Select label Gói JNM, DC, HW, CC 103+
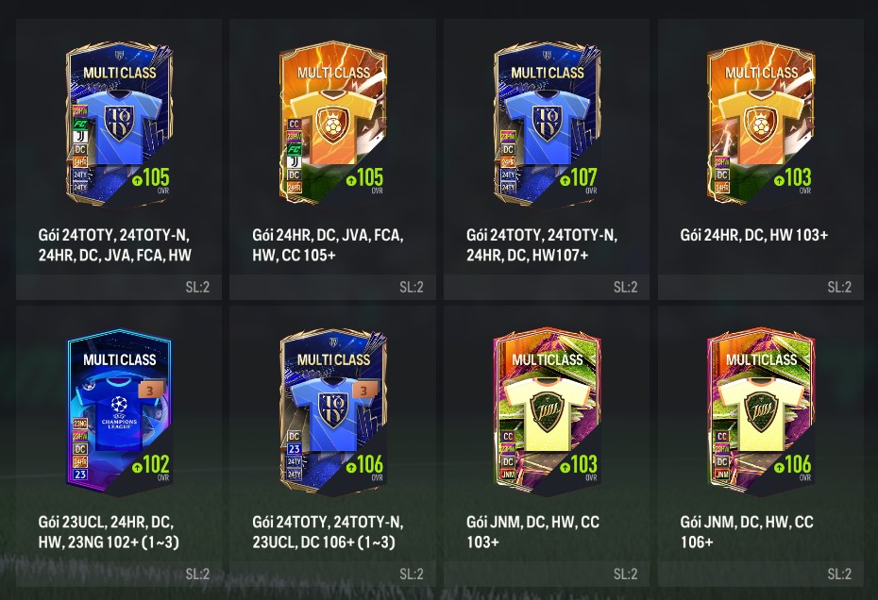The image size is (878, 600). (x=532, y=532)
